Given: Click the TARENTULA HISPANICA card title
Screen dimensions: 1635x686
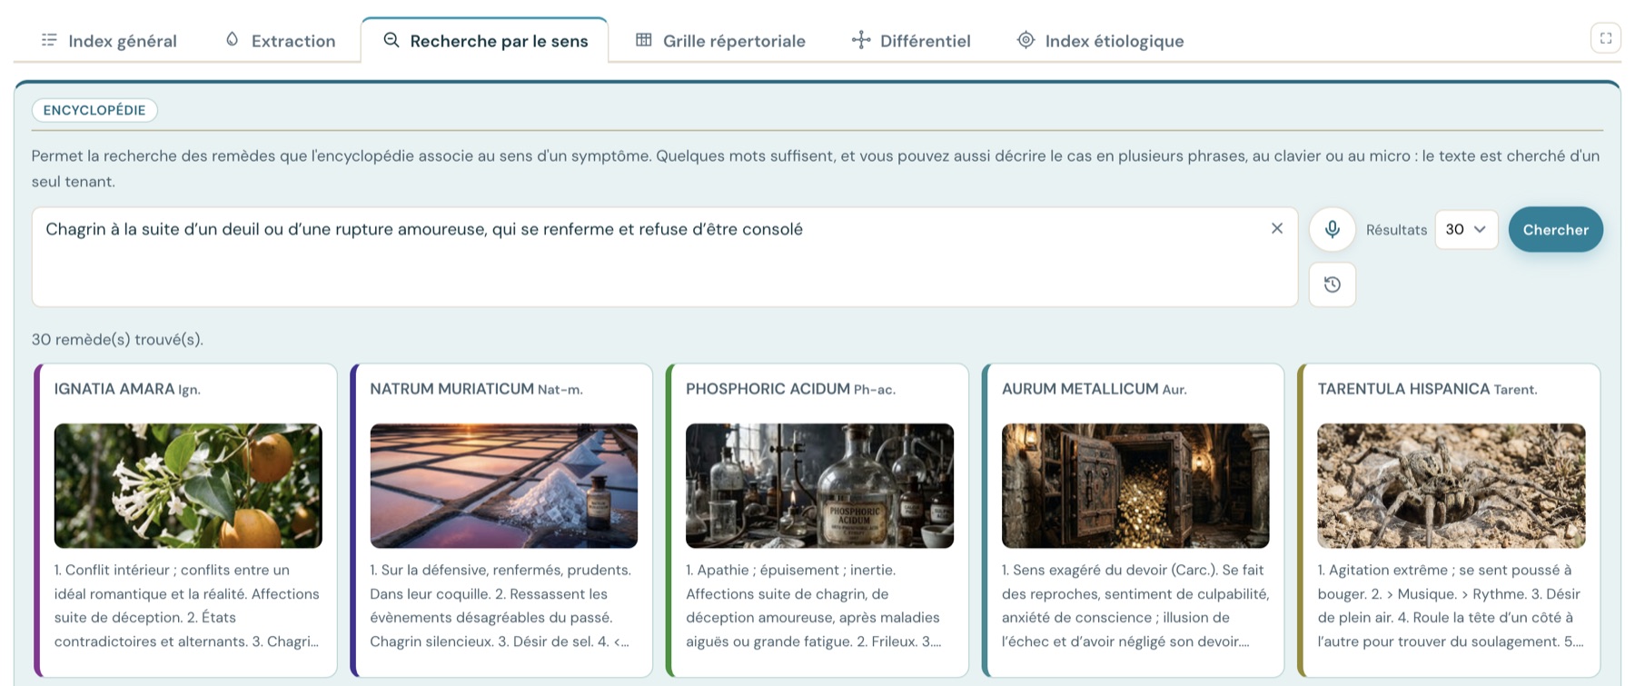Looking at the screenshot, I should 1403,389.
